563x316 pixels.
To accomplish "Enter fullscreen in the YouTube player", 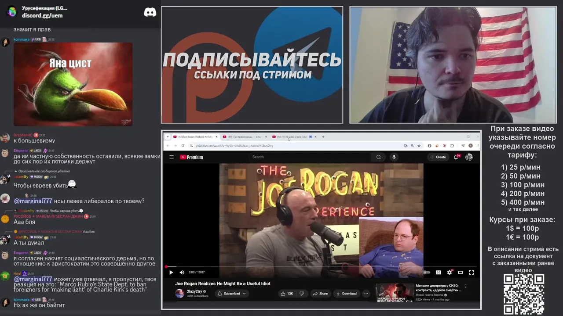I will tap(471, 272).
